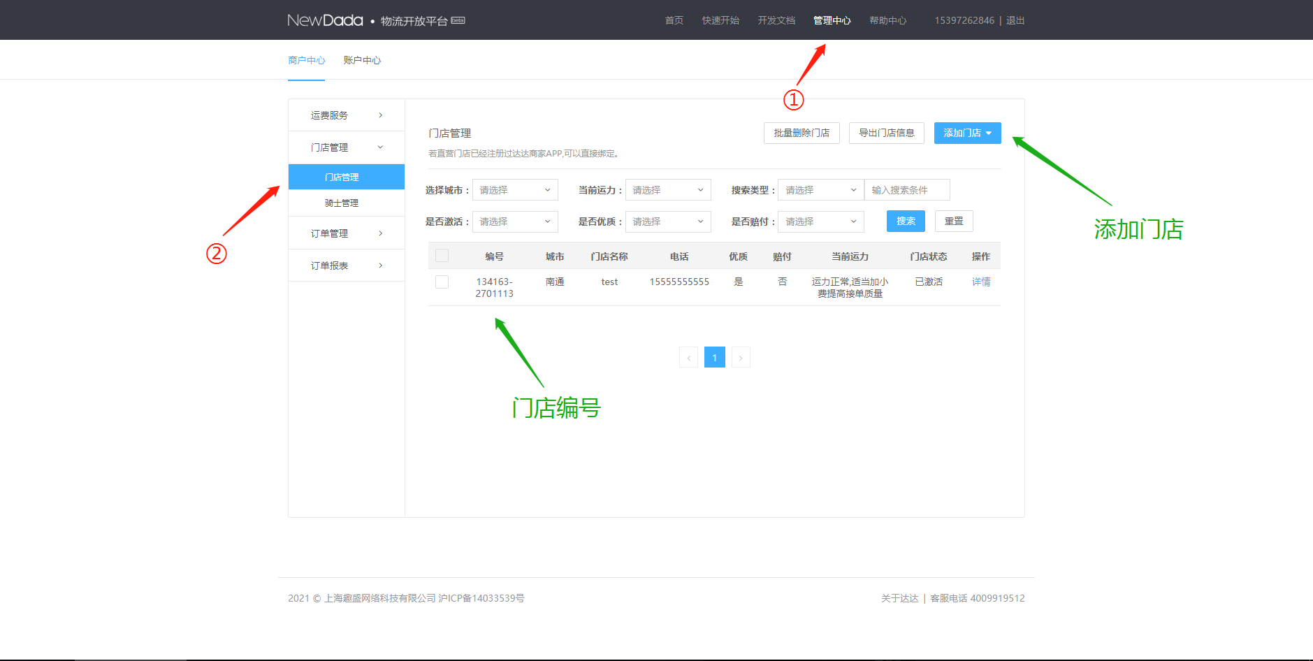This screenshot has width=1313, height=661.
Task: Expand the 订单报表 sidebar section
Action: click(x=346, y=266)
